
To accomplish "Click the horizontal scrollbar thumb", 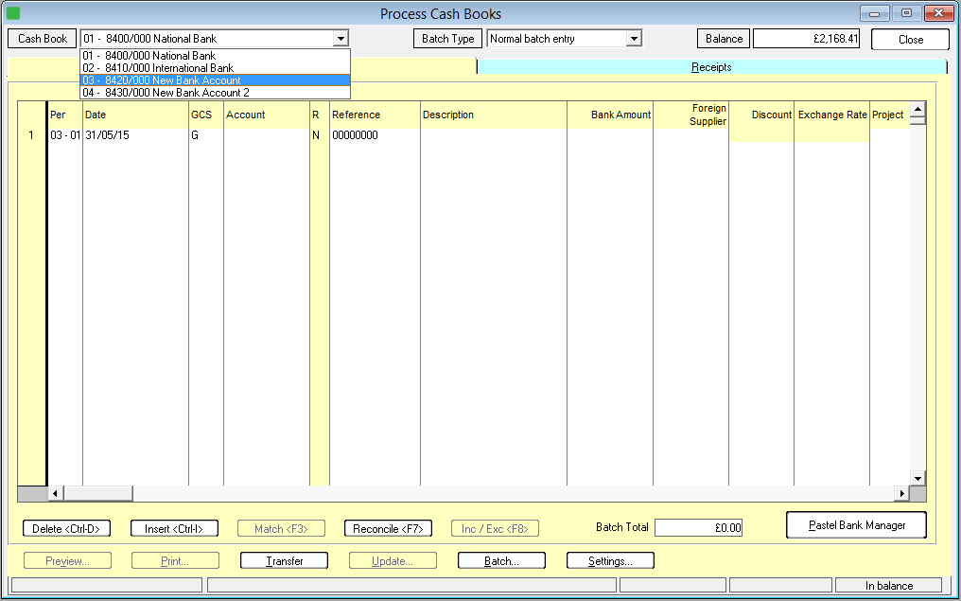I will tap(98, 493).
